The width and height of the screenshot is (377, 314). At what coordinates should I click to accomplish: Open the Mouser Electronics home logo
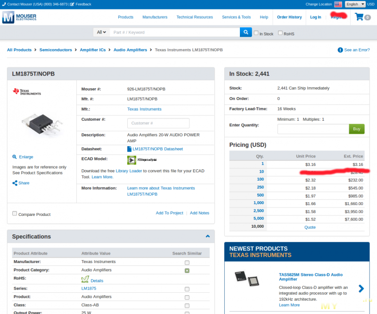point(19,17)
